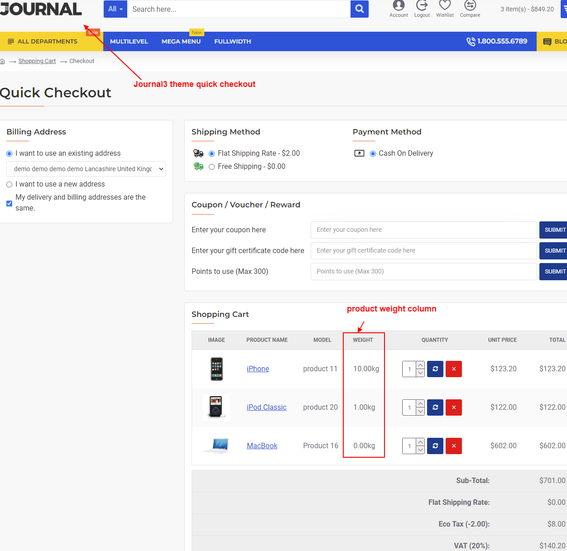The image size is (567, 551).
Task: Open the Multilevel menu
Action: point(129,41)
